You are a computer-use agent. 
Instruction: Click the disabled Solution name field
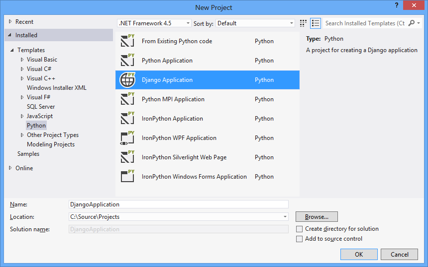click(179, 229)
